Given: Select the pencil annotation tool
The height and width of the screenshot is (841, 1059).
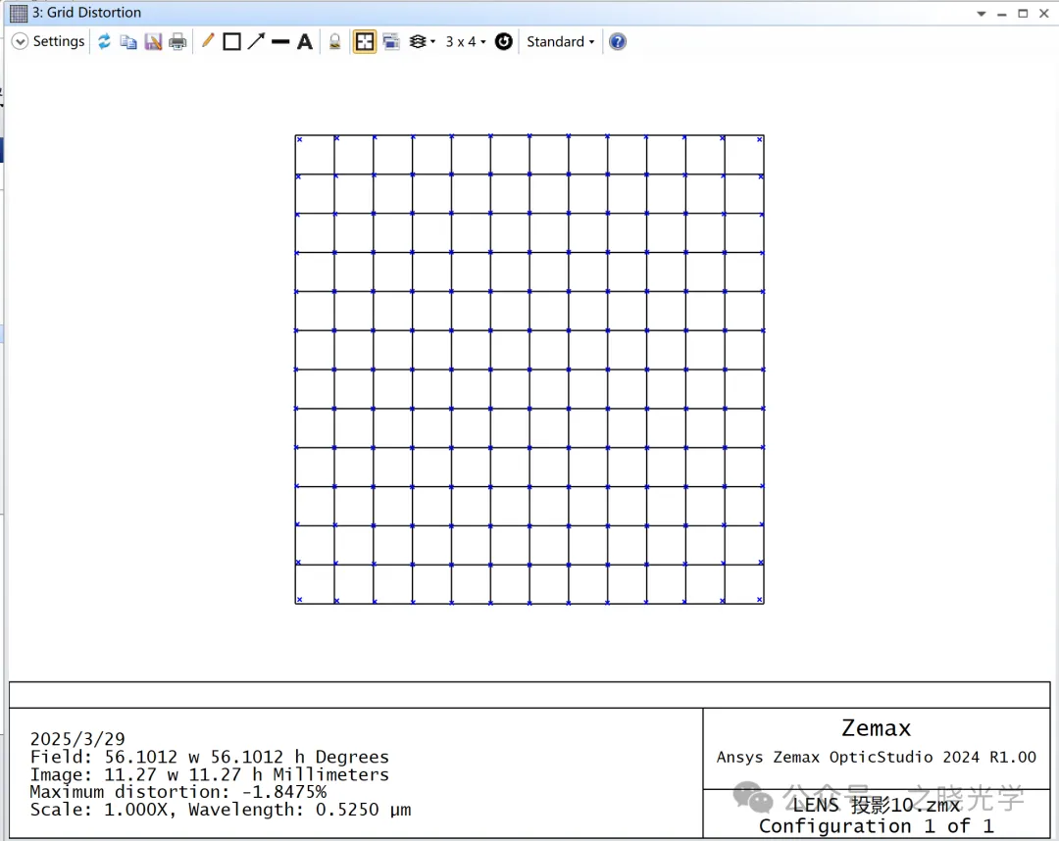Looking at the screenshot, I should point(208,41).
